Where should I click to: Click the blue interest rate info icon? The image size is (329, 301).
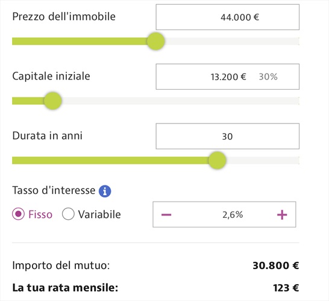tap(105, 191)
